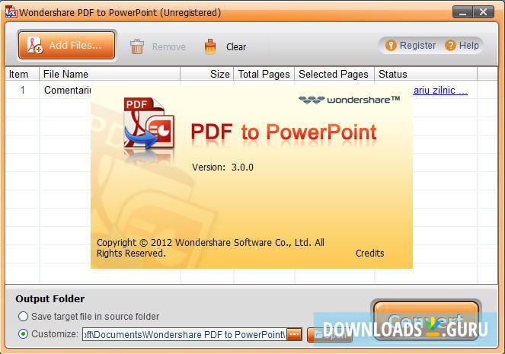The height and width of the screenshot is (354, 505).
Task: Click the Add Files button
Action: [67, 46]
